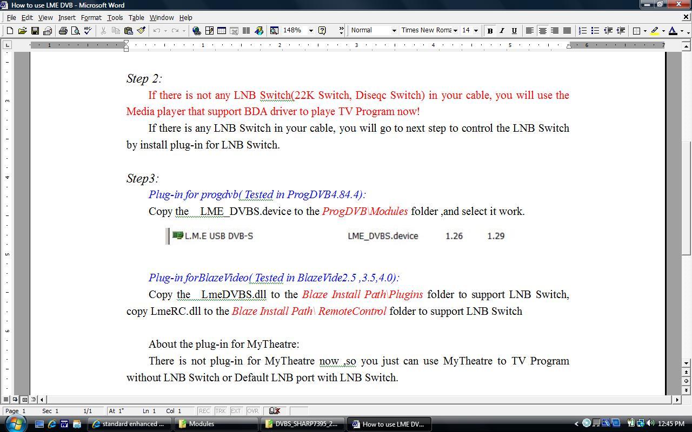This screenshot has height=432, width=692.
Task: Click the Numbering list icon
Action: click(x=582, y=31)
